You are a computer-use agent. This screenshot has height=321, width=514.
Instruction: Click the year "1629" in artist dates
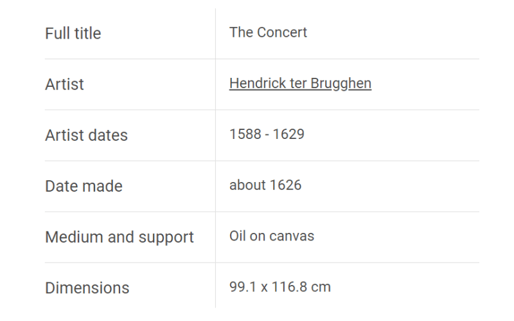click(x=288, y=134)
